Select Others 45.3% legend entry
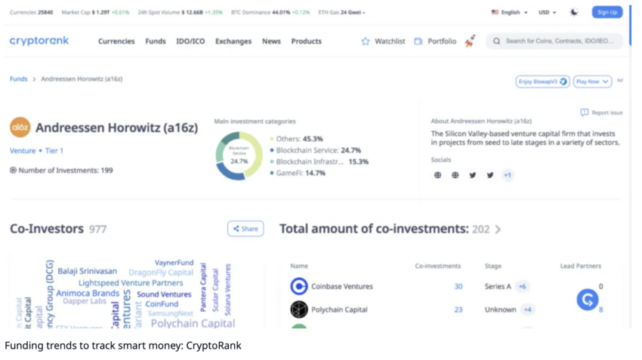642x360 pixels. click(x=296, y=139)
